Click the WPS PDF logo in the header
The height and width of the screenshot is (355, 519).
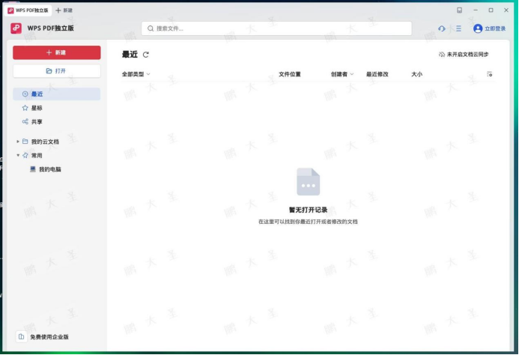[x=16, y=28]
